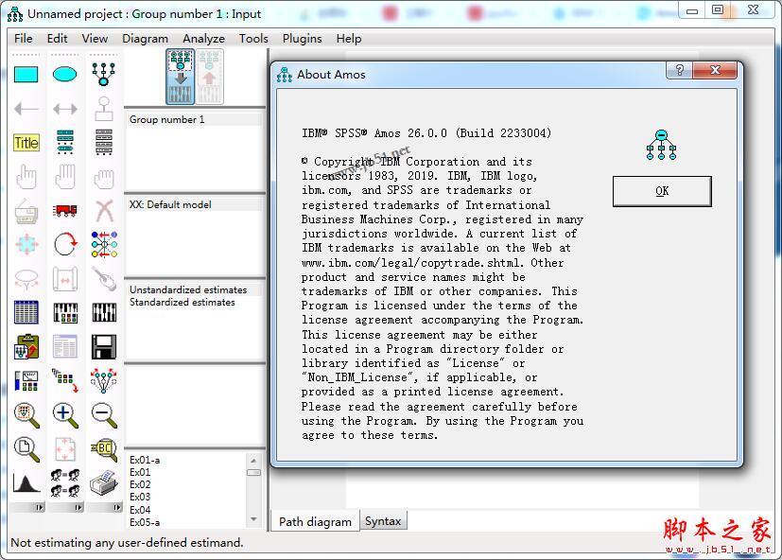This screenshot has height=560, width=782.
Task: Open the Plugins menu
Action: [302, 39]
